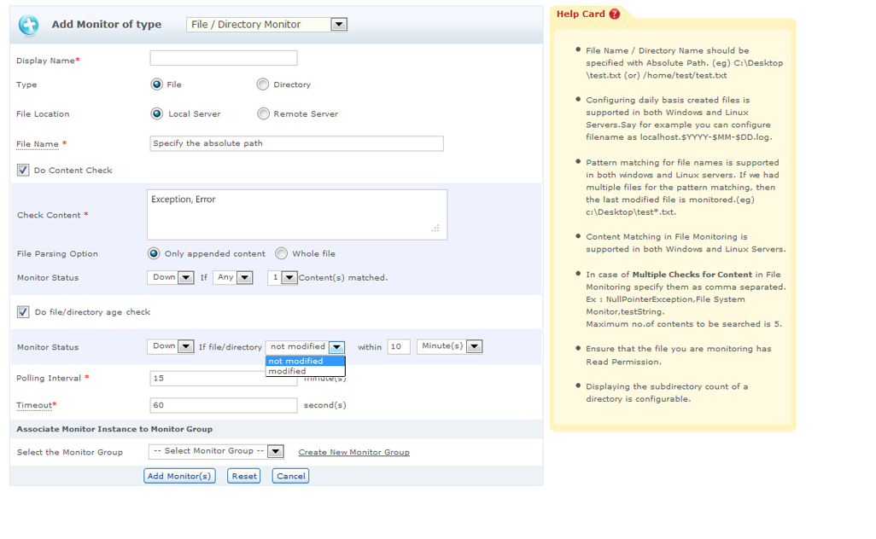Click the Add Monitor(s) button

[x=179, y=476]
